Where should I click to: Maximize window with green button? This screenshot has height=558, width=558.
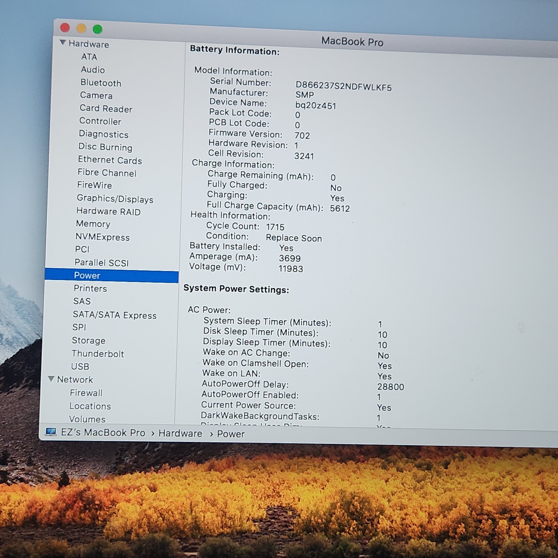pos(98,29)
